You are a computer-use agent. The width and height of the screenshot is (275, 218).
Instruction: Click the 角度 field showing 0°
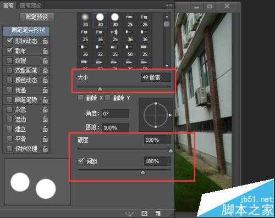pos(116,114)
